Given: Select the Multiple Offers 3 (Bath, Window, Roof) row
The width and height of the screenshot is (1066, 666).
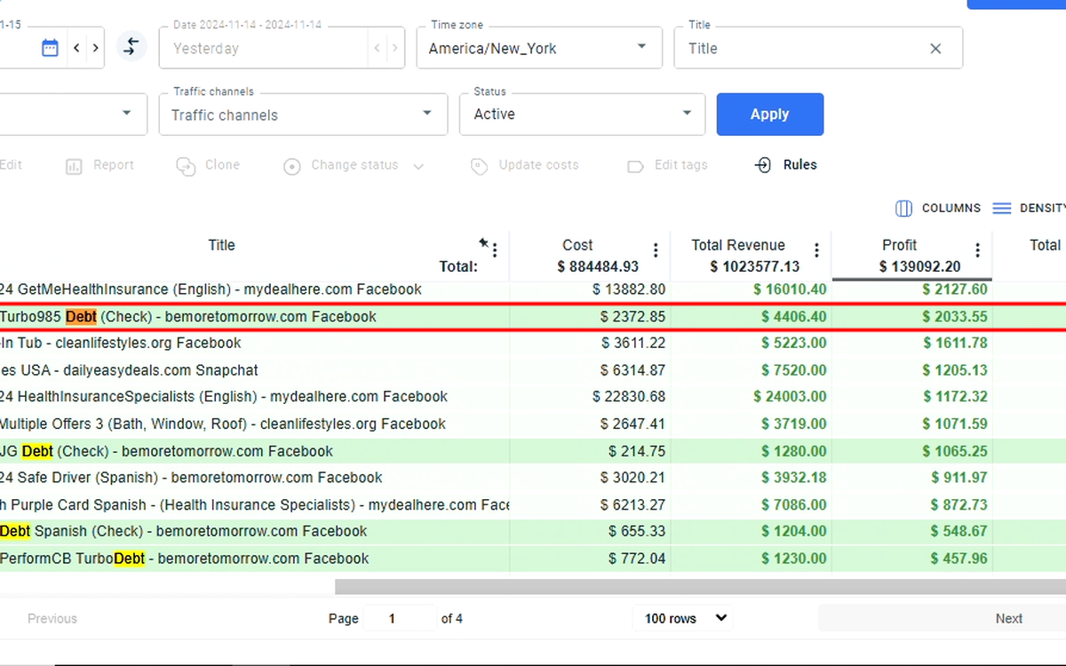Looking at the screenshot, I should (533, 424).
